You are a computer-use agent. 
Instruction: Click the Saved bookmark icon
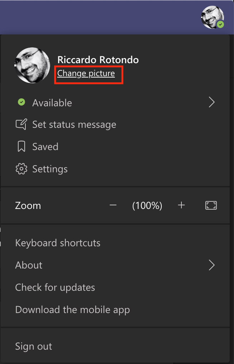tap(21, 146)
